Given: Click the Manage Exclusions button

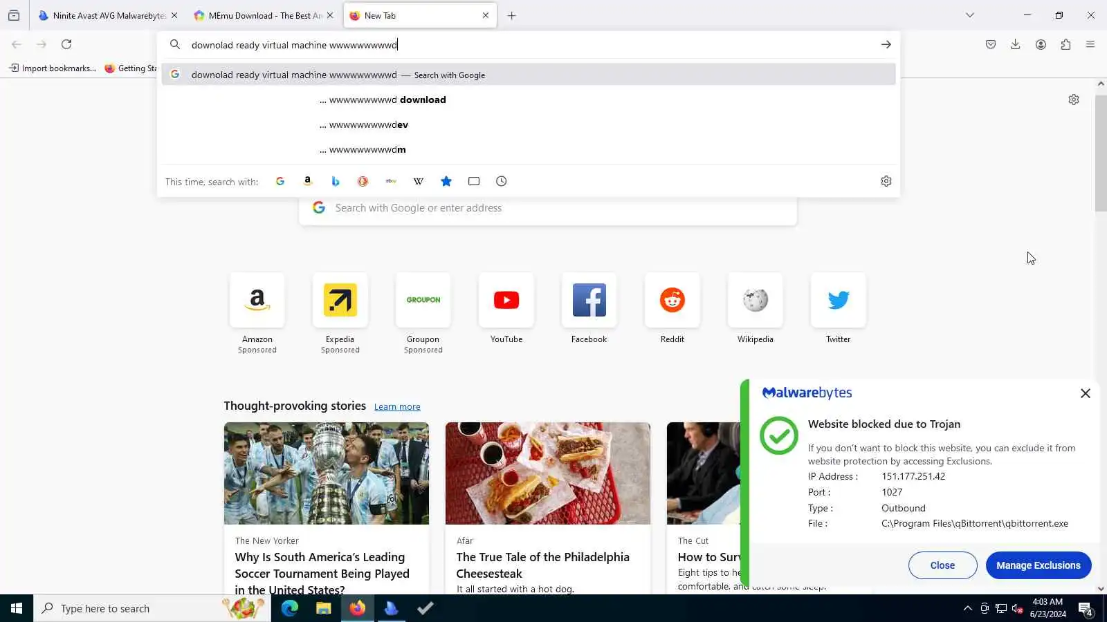Looking at the screenshot, I should click(x=1039, y=565).
